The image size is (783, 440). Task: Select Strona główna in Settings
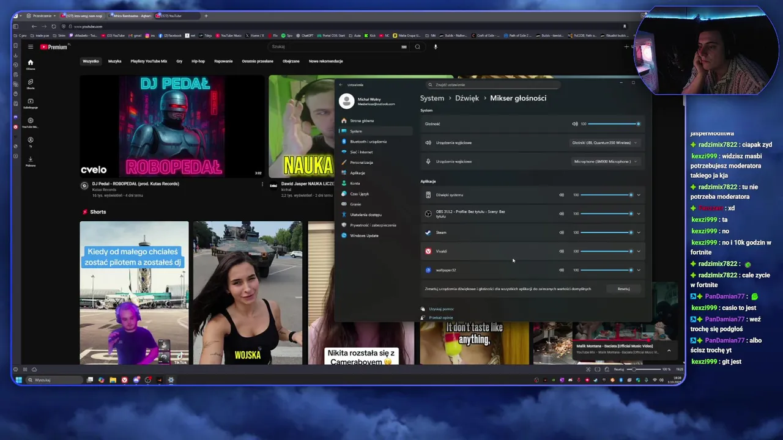click(375, 121)
